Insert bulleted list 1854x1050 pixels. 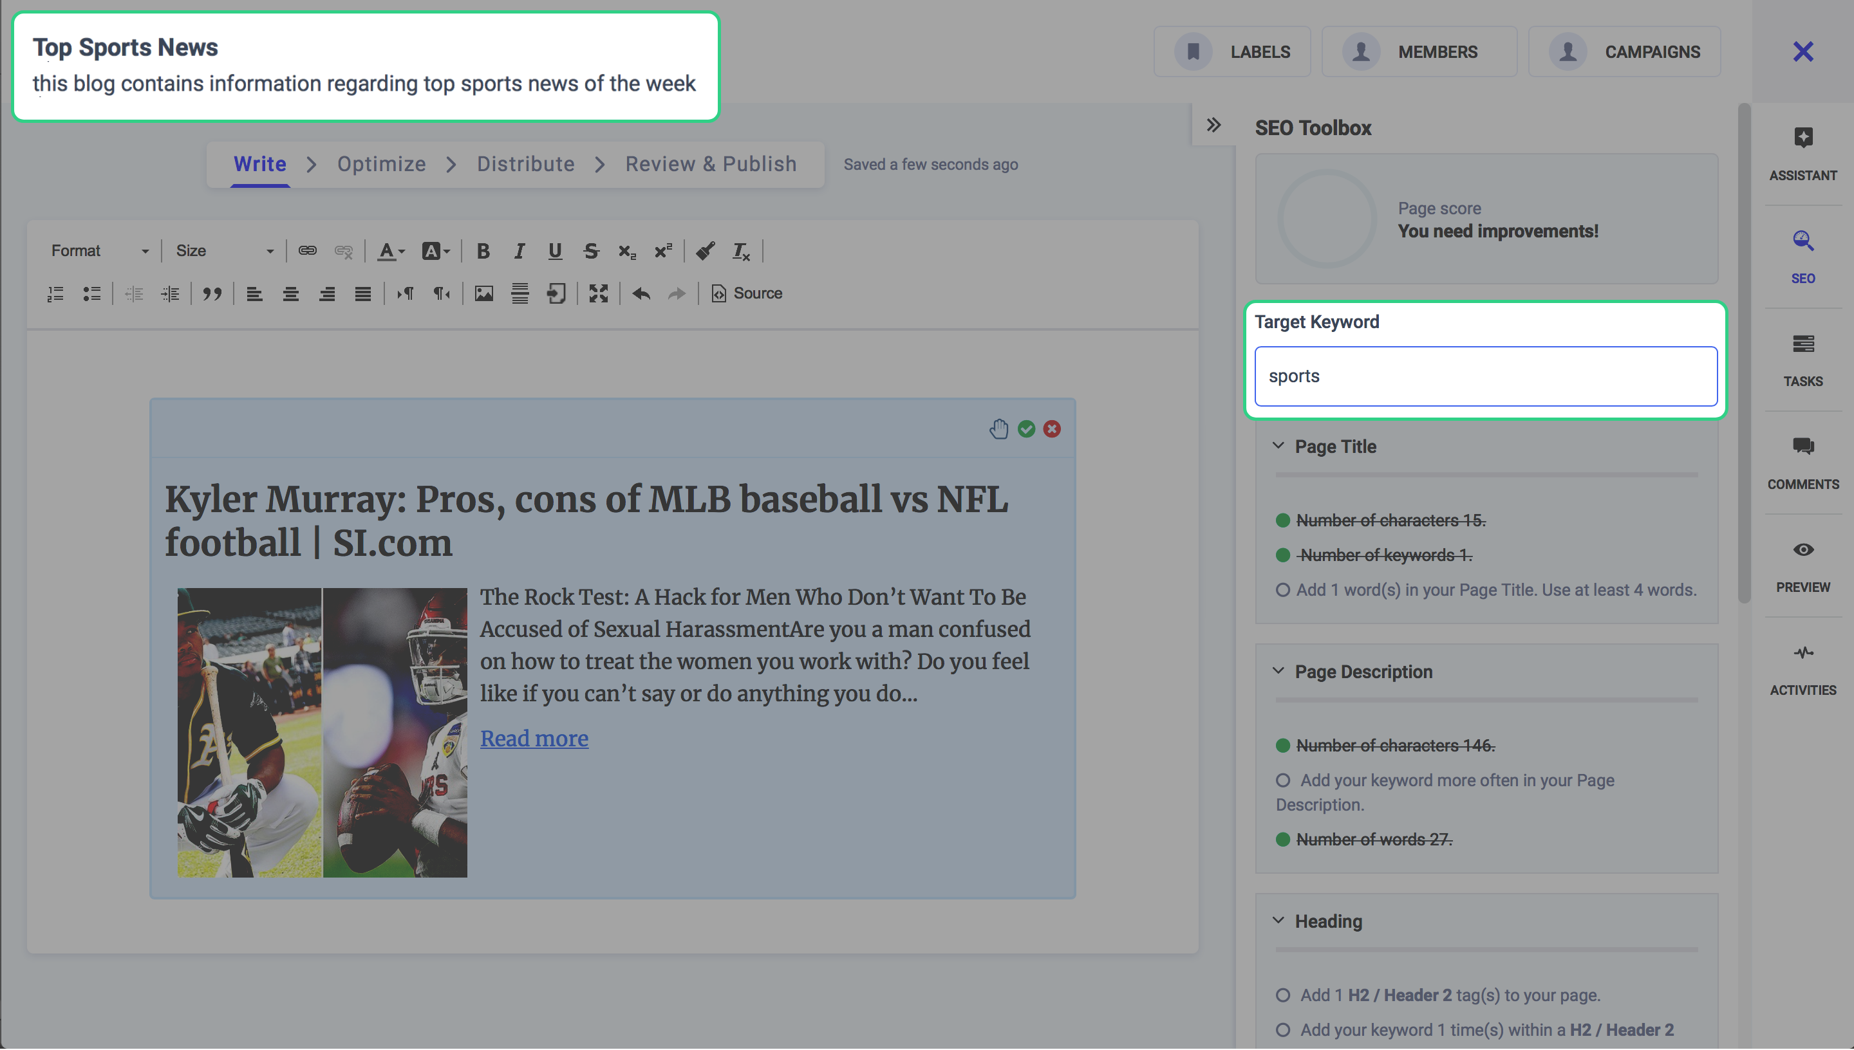click(x=91, y=293)
